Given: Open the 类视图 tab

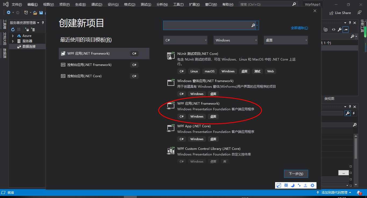Looking at the screenshot, I should click(329, 99).
